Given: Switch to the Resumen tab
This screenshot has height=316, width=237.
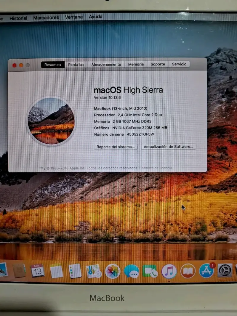Looking at the screenshot, I should pos(53,65).
